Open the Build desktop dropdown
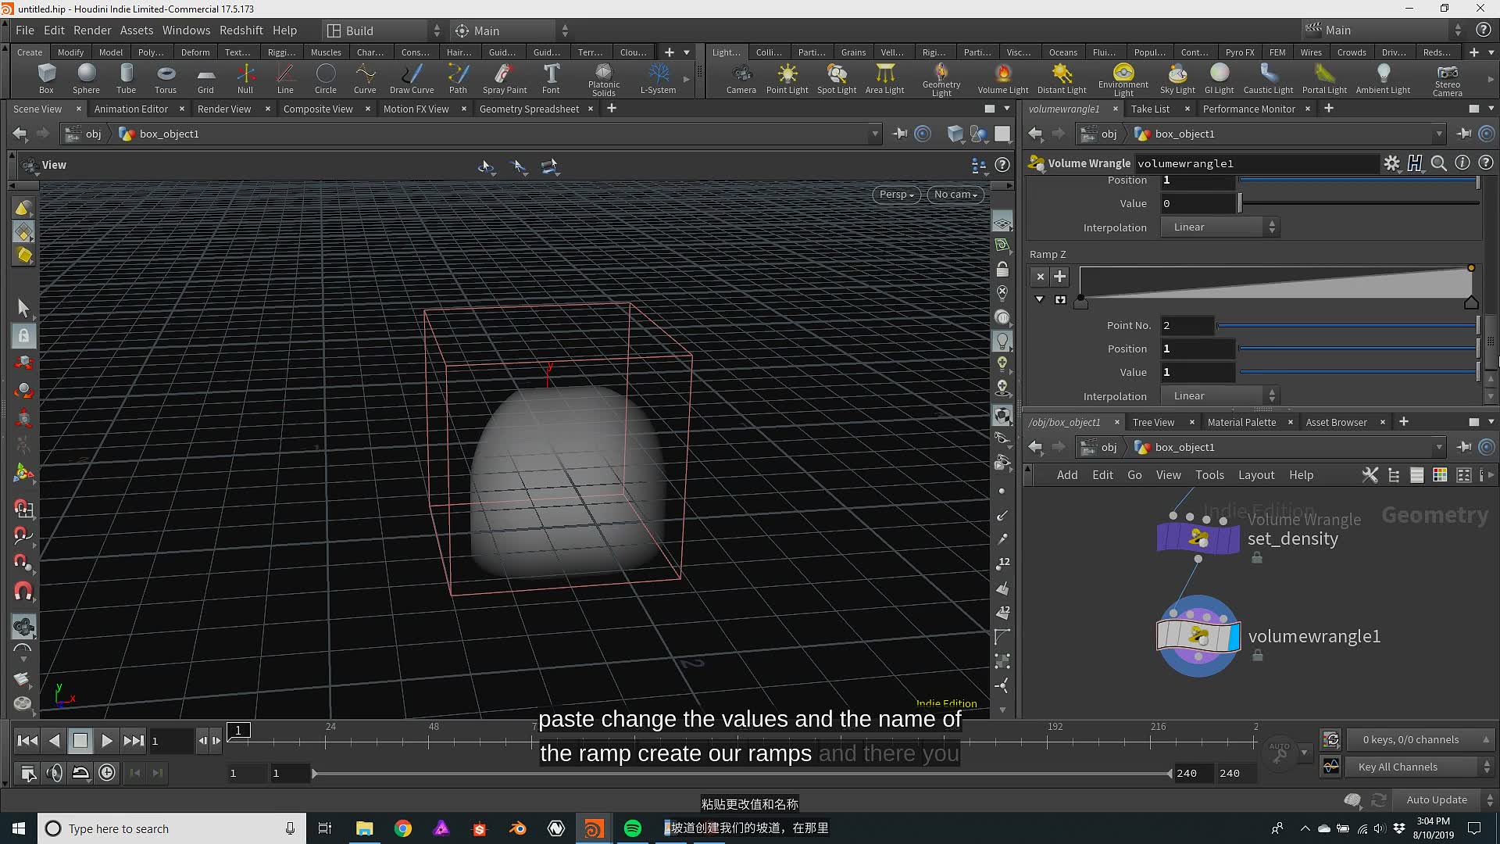This screenshot has width=1500, height=844. 384,30
